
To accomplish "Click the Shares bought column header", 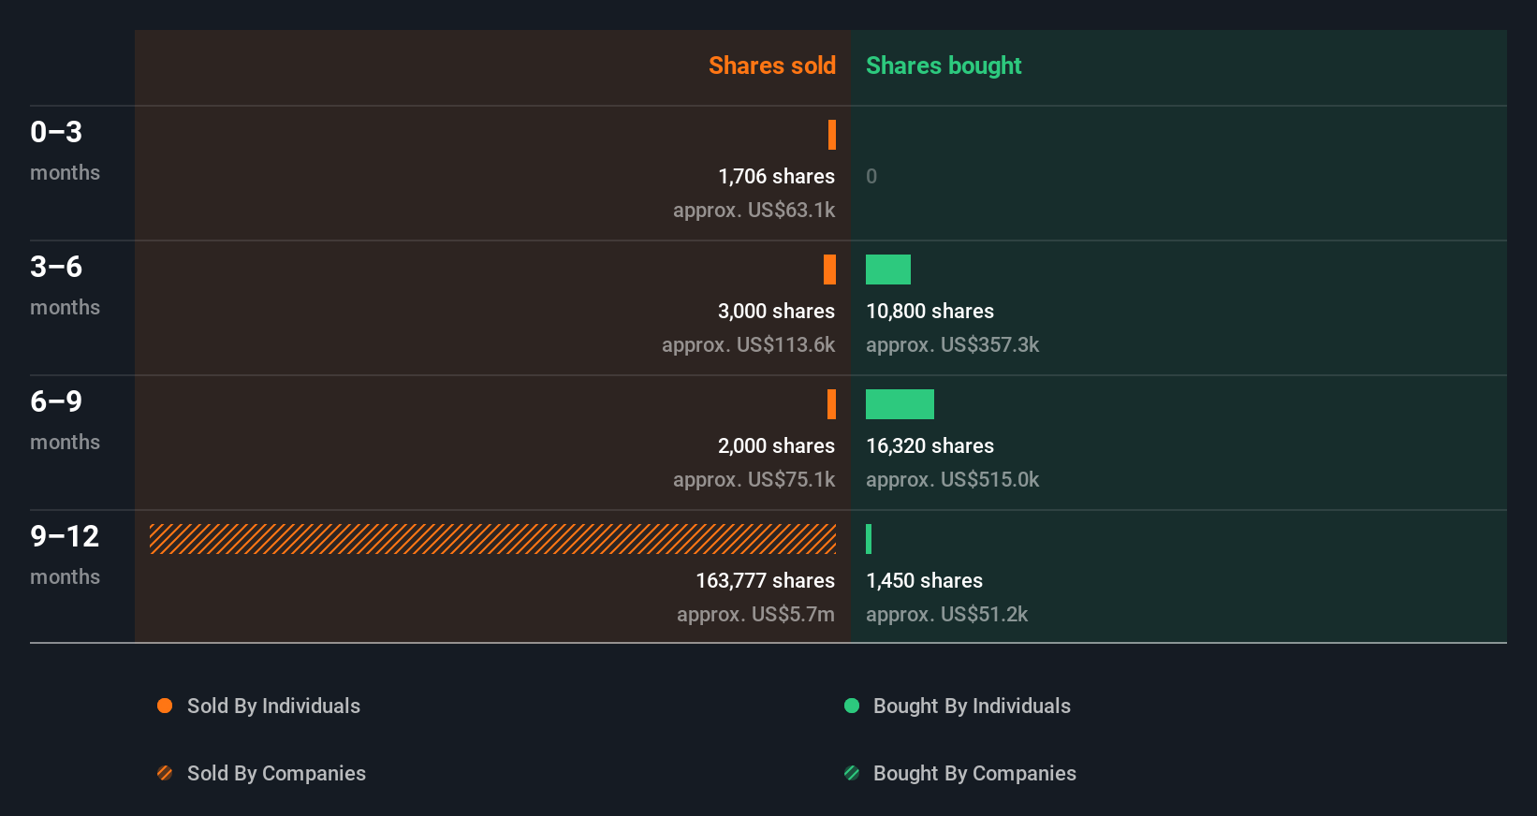I will (x=944, y=66).
